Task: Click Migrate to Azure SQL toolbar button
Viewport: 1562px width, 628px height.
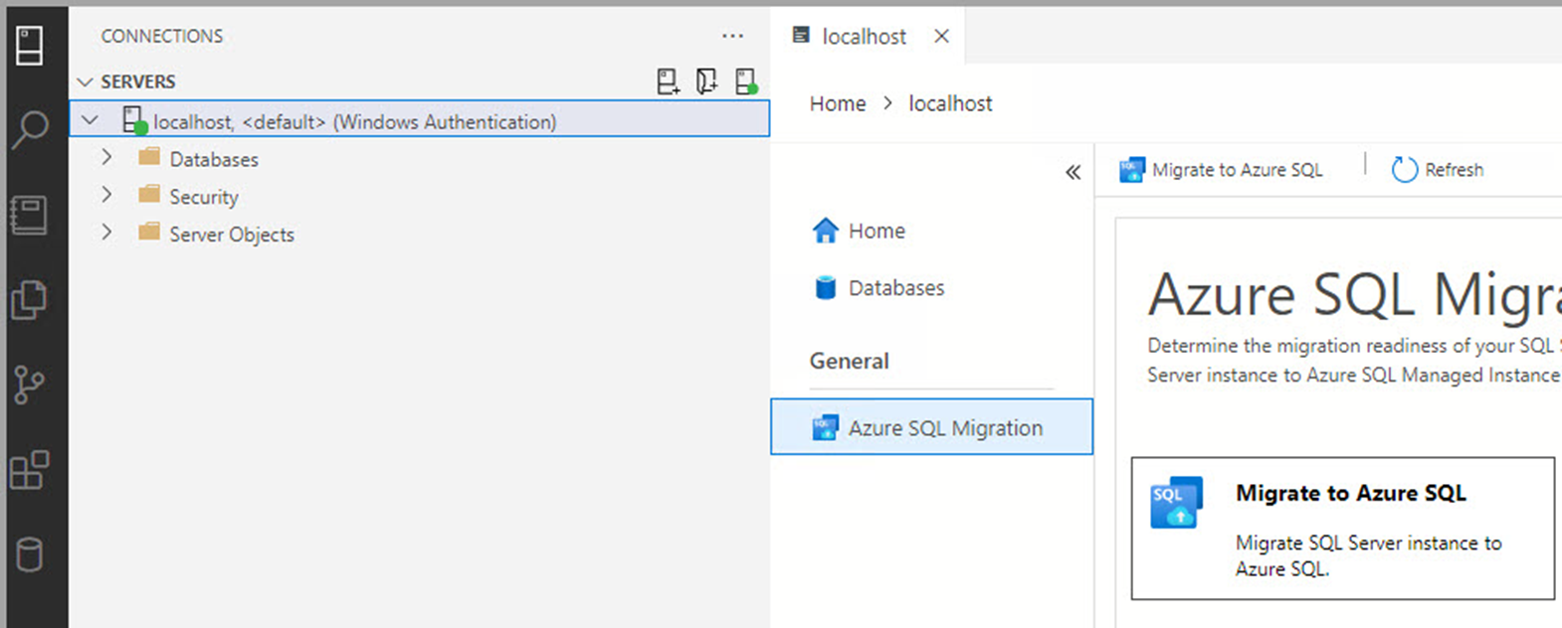Action: (x=1222, y=170)
